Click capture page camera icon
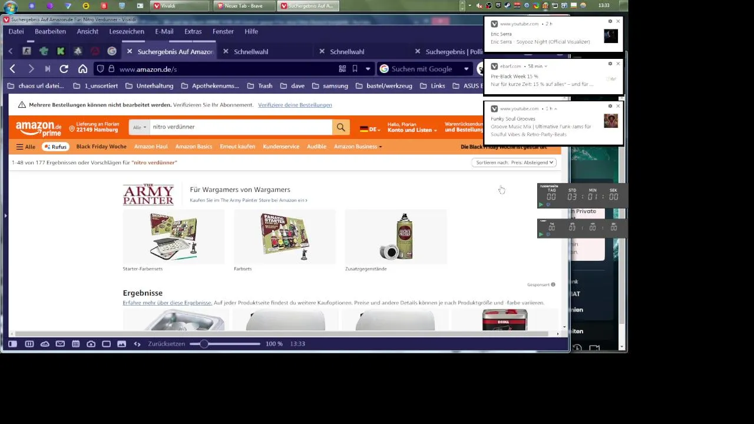The height and width of the screenshot is (424, 754). pyautogui.click(x=91, y=344)
